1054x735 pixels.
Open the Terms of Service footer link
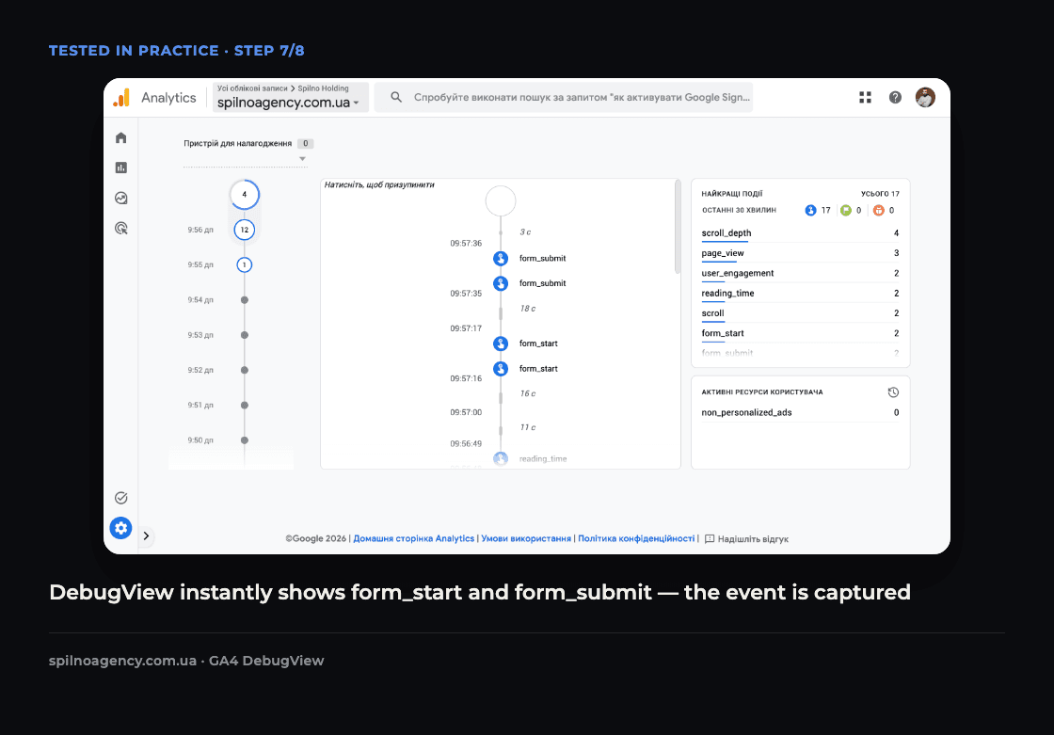[526, 538]
